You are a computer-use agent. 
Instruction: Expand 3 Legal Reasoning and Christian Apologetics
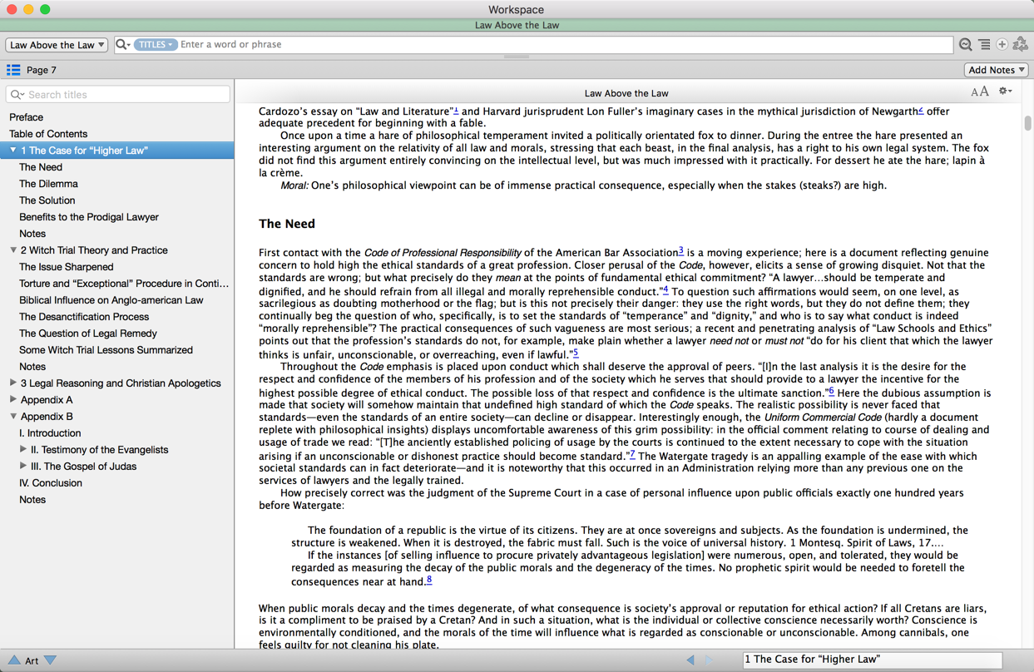13,383
